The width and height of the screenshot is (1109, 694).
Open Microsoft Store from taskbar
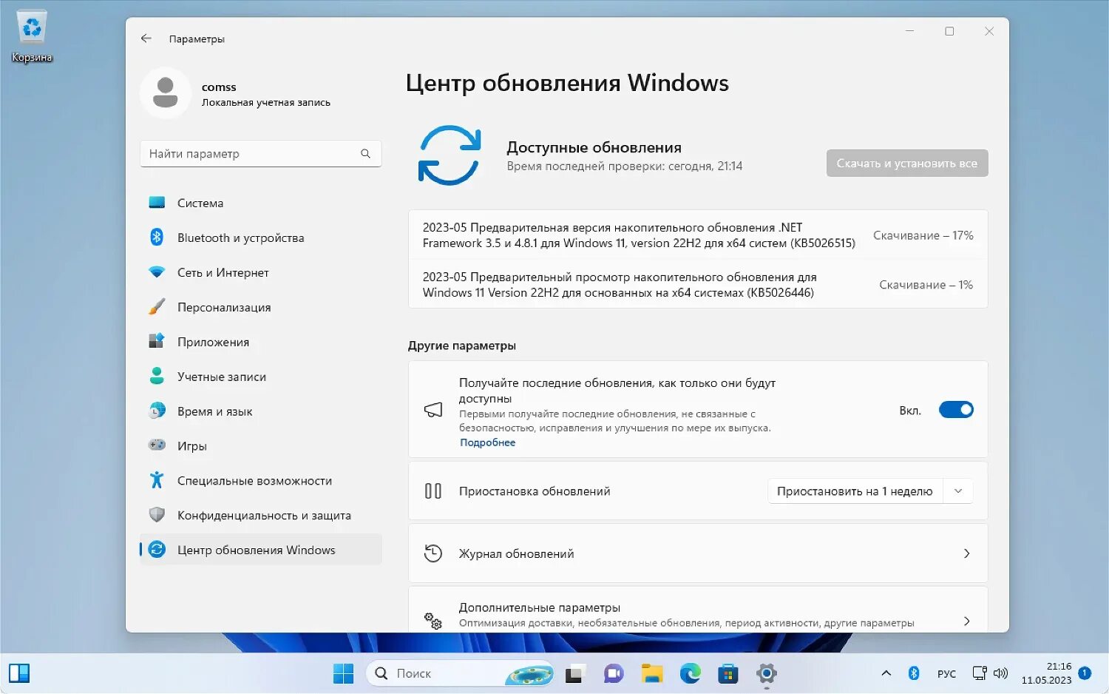(x=728, y=674)
